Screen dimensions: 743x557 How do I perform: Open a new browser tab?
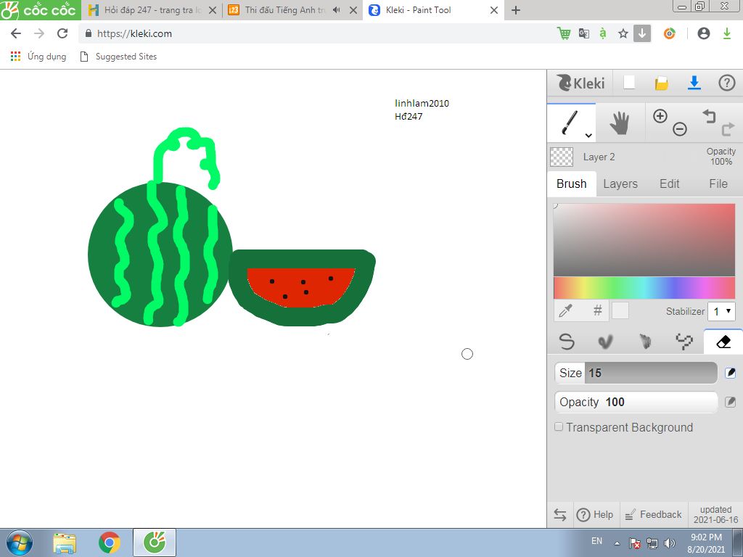(516, 10)
